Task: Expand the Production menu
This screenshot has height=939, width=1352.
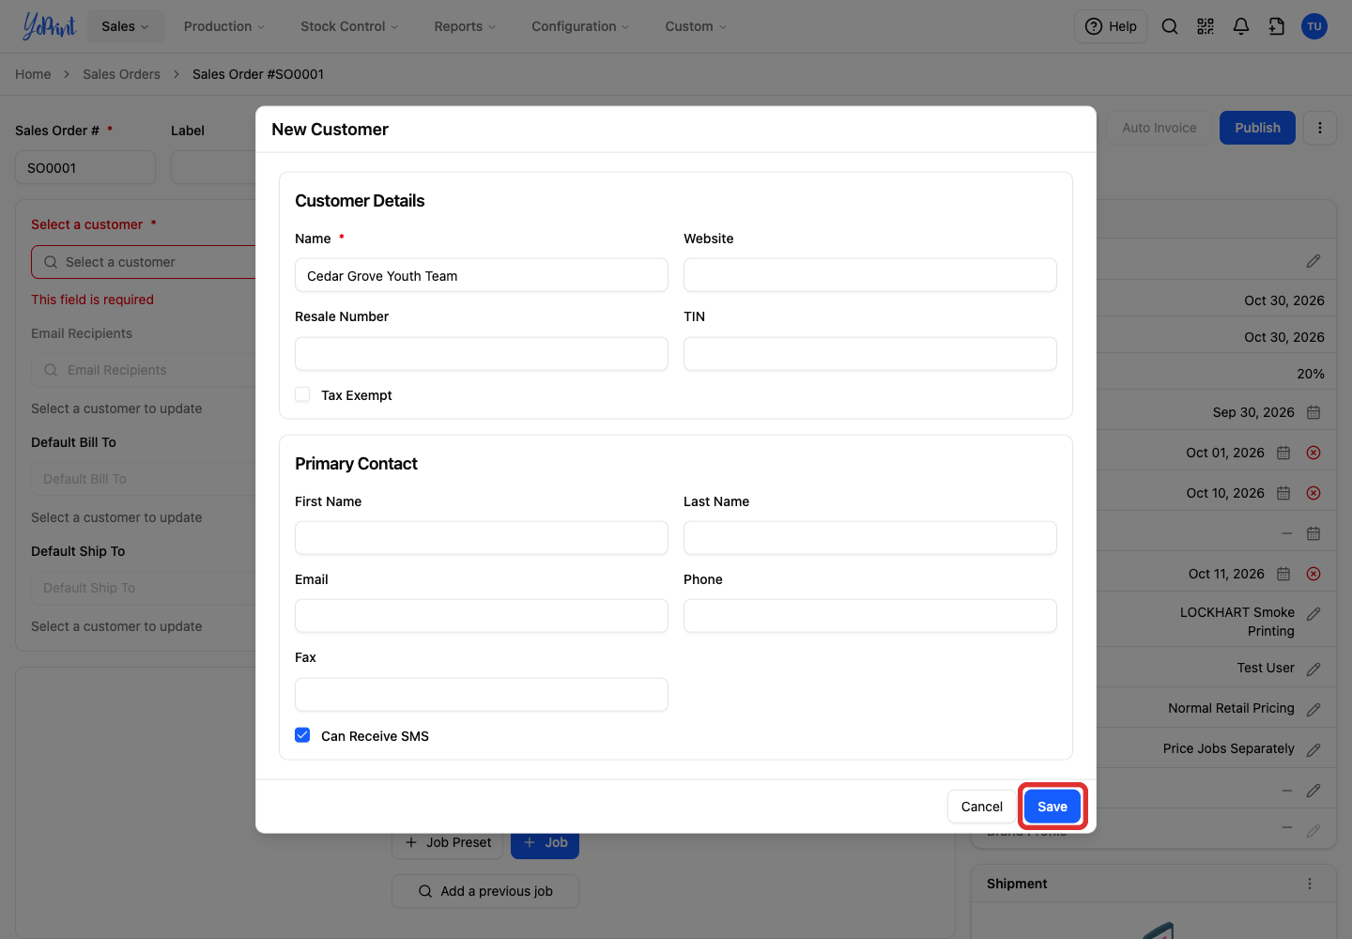Action: click(224, 26)
